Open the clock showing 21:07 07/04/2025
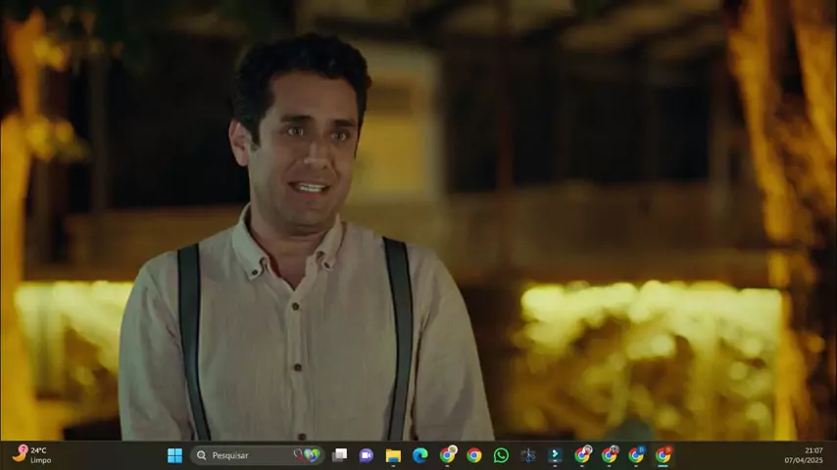This screenshot has height=470, width=837. coord(804,455)
